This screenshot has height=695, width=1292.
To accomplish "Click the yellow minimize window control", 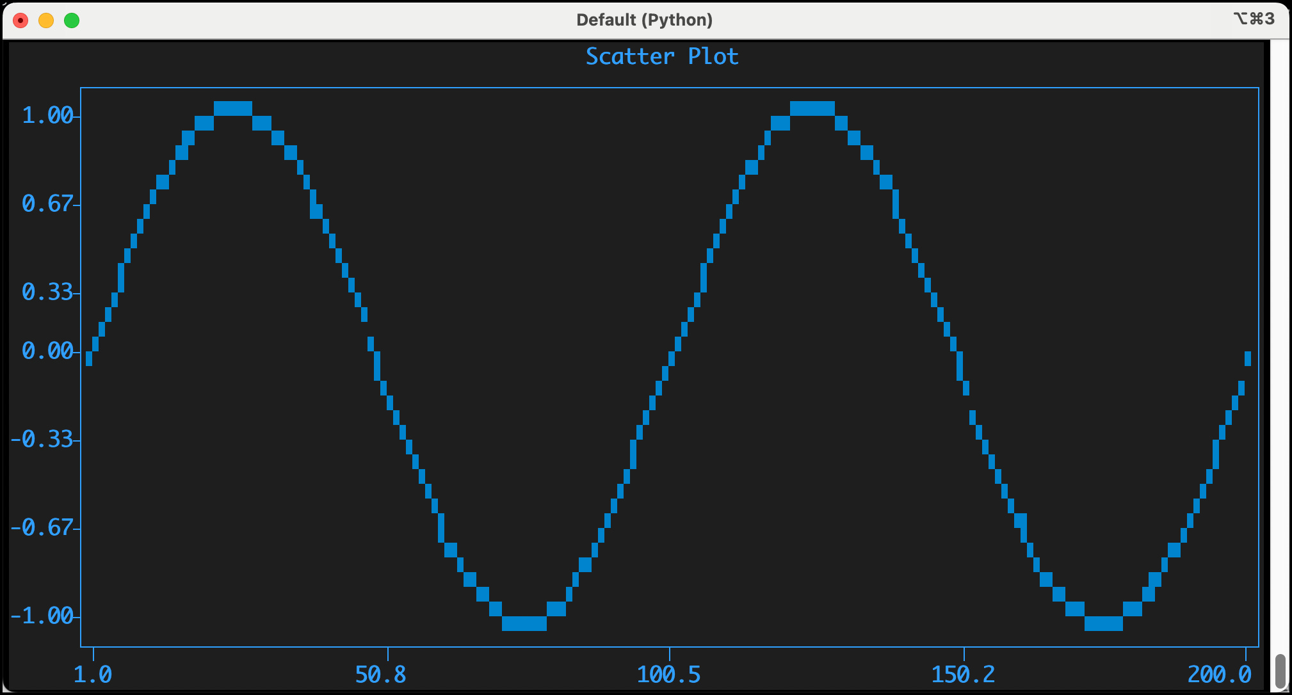I will click(x=45, y=20).
